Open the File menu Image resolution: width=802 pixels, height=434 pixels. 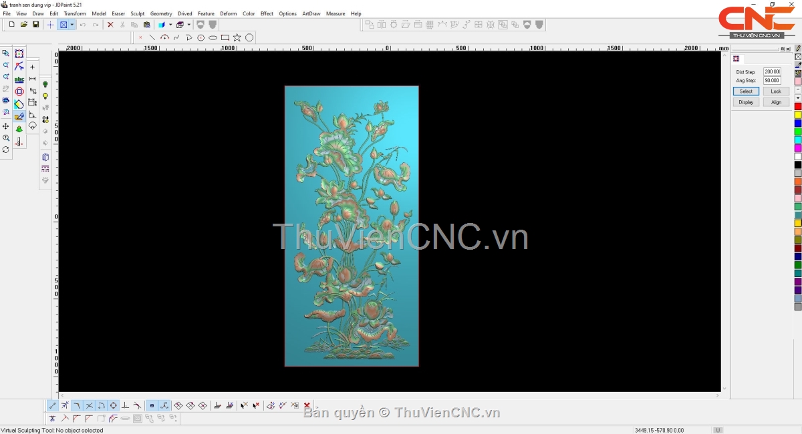pyautogui.click(x=7, y=13)
